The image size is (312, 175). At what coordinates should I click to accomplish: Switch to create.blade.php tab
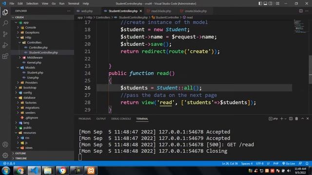click(195, 11)
